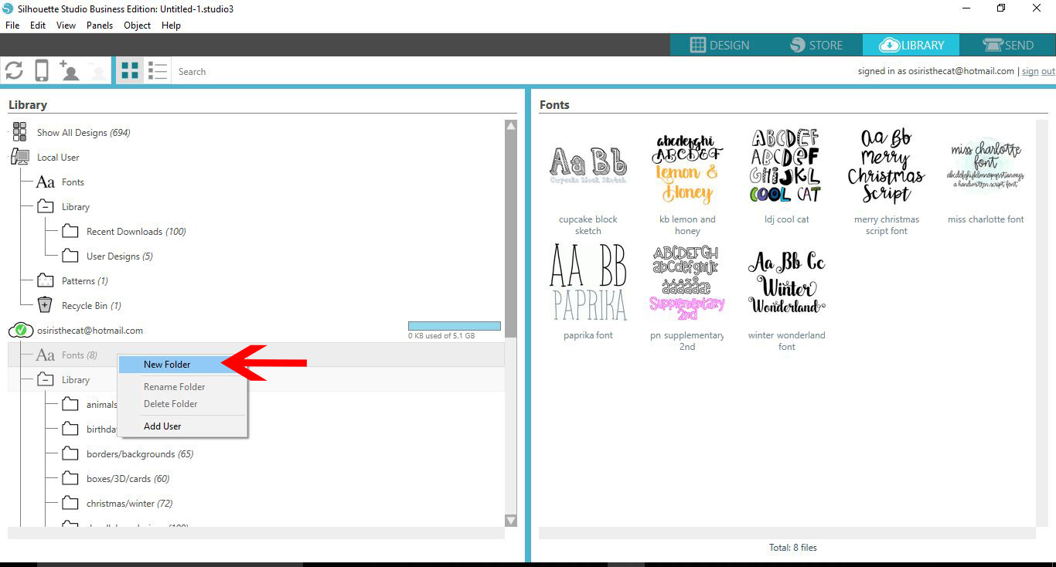This screenshot has height=567, width=1056.
Task: Click the Local User label
Action: [x=58, y=158]
